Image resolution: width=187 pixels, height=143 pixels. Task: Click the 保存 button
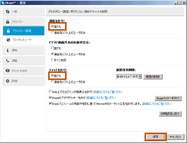(x=156, y=137)
